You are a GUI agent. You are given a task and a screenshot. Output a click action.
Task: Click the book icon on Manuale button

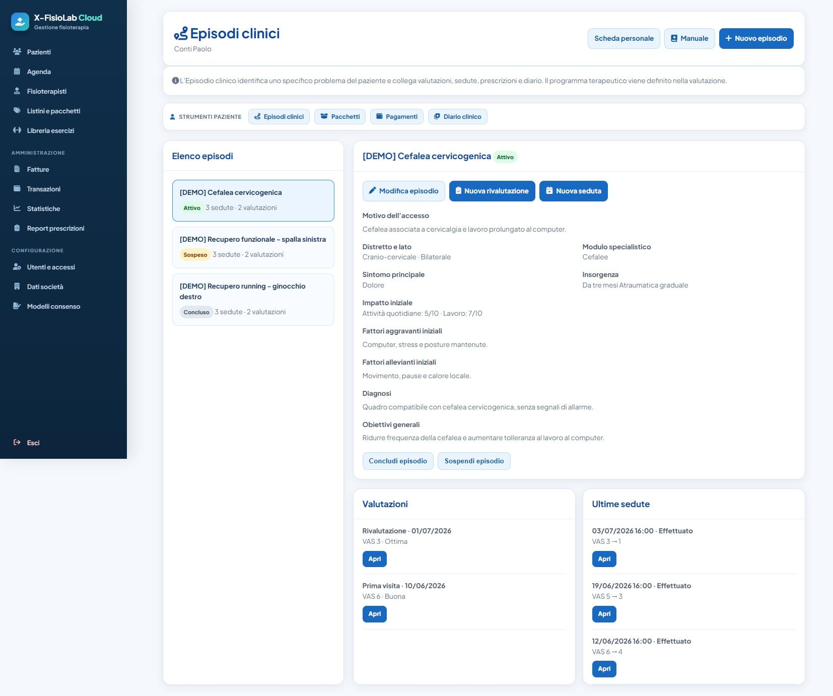674,38
